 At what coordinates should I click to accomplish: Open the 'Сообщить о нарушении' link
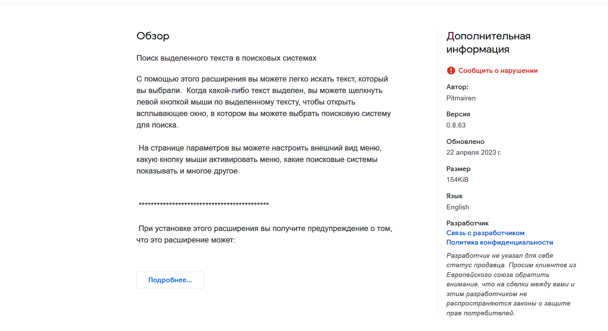(498, 71)
